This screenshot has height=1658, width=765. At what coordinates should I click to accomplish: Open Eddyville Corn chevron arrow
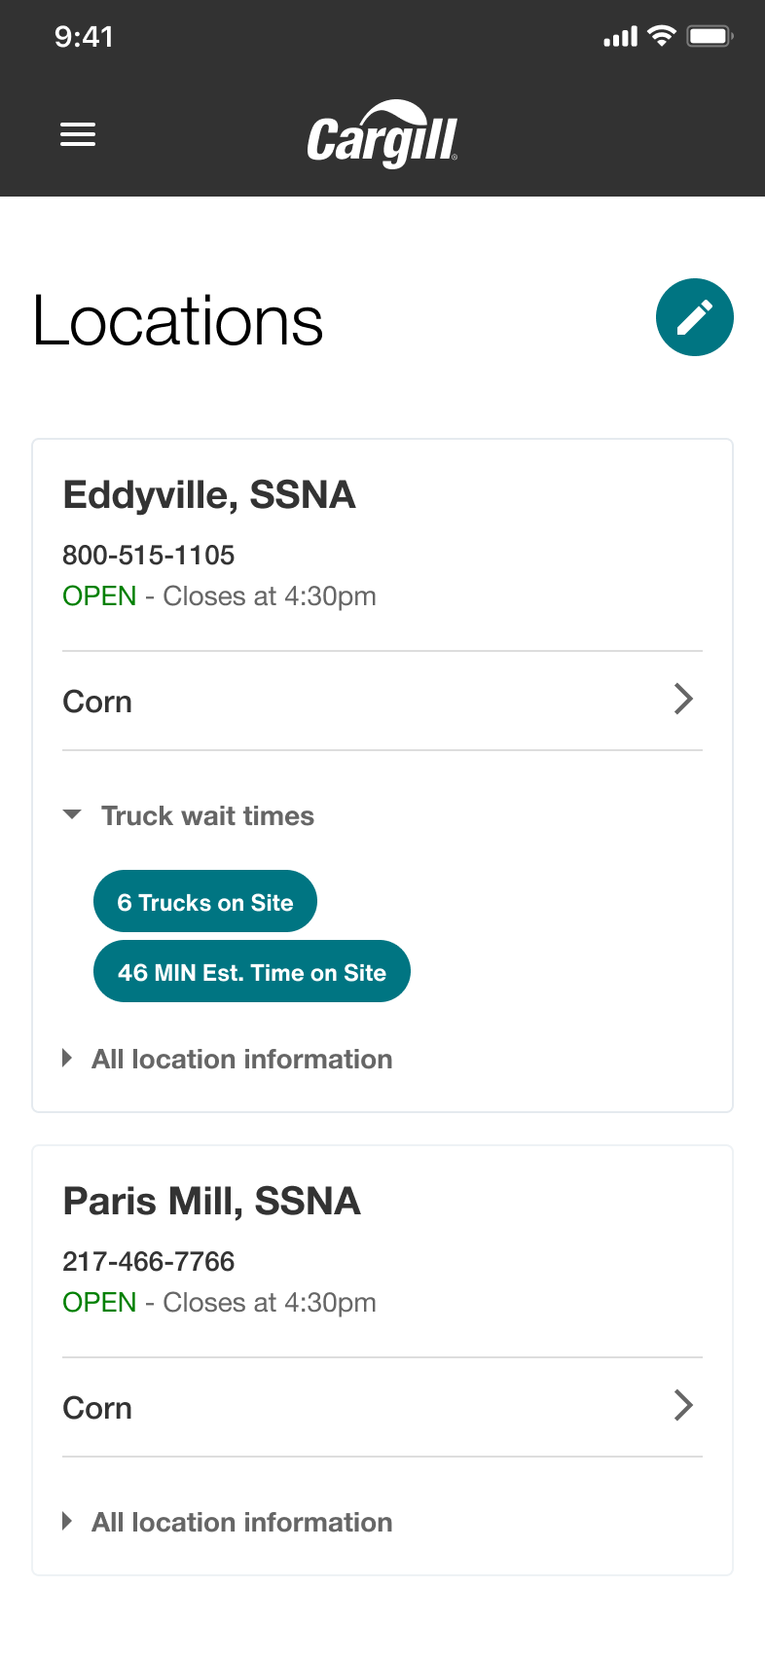(683, 699)
